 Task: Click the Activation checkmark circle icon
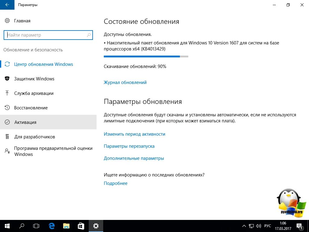coord(7,122)
